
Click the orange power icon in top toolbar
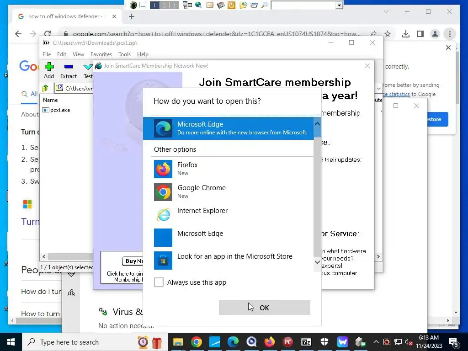(x=231, y=5)
